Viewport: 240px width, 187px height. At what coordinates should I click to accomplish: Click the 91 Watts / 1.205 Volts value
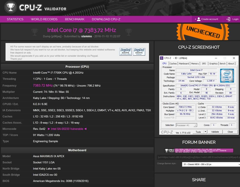click(47, 135)
